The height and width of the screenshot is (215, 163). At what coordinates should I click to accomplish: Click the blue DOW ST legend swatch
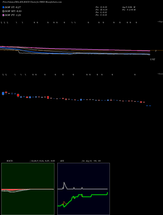pyautogui.click(x=3, y=7)
